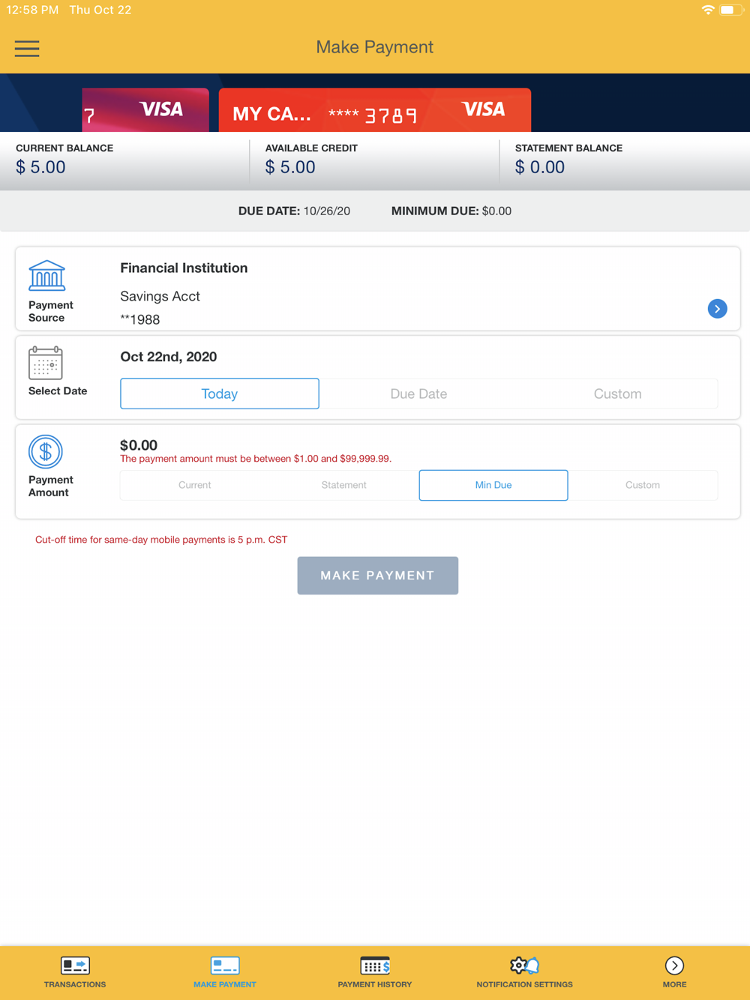The width and height of the screenshot is (750, 1000).
Task: Open the Payment History tab
Action: [x=375, y=972]
